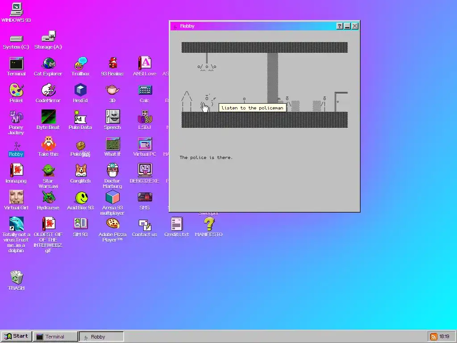Open the Take this icon
The width and height of the screenshot is (457, 343).
[48, 146]
